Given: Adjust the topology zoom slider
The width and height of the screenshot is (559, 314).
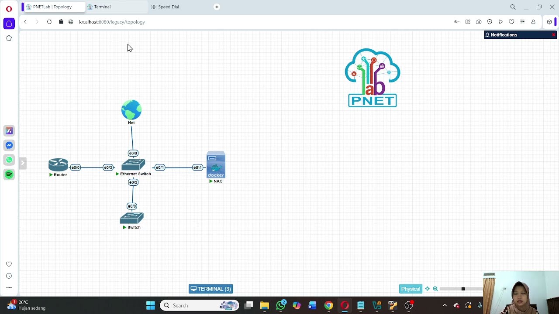Looking at the screenshot, I should coord(462,289).
